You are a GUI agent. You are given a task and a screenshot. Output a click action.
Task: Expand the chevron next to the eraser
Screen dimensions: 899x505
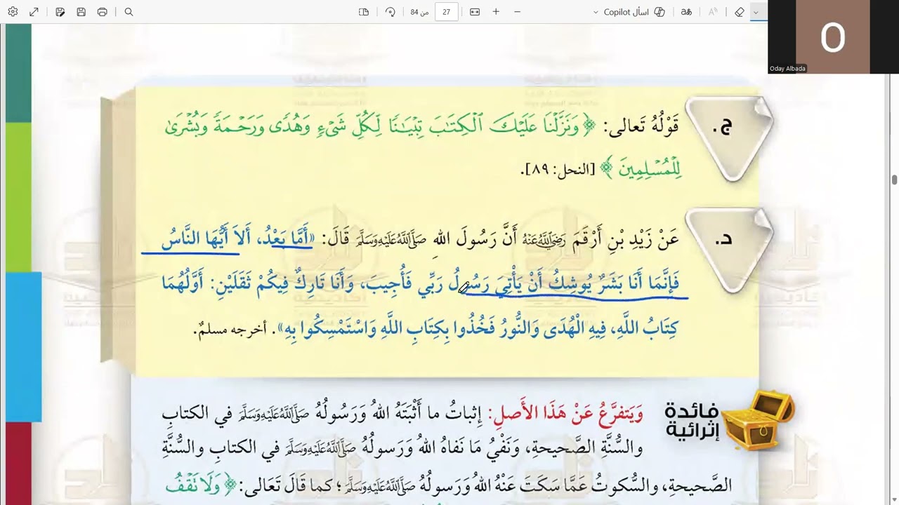756,12
